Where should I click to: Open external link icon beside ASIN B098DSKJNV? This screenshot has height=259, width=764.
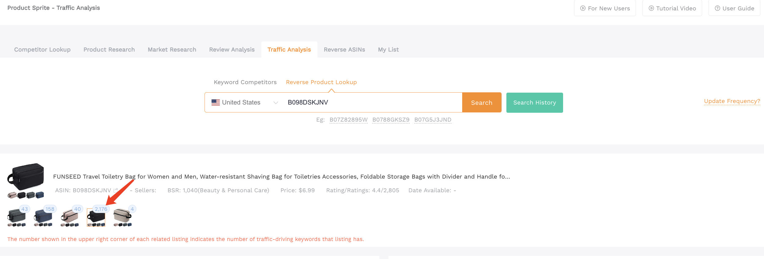(116, 190)
